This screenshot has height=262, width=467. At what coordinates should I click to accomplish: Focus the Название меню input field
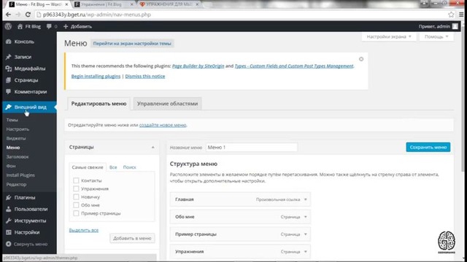[x=251, y=147]
